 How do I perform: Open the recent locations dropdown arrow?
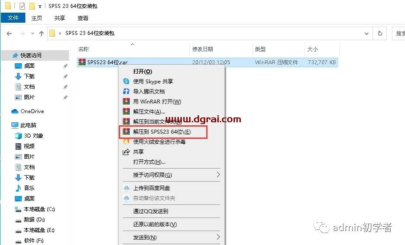click(x=32, y=33)
